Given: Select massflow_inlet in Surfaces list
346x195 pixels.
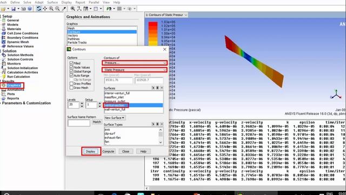Looking at the screenshot, I should [134, 97].
